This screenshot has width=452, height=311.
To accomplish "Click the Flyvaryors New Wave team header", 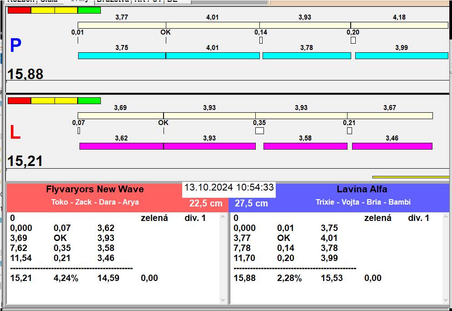I will pyautogui.click(x=95, y=189).
